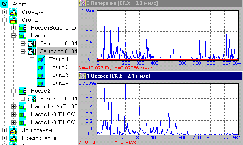Select the Точка 3 tree item
The width and height of the screenshot is (243, 145).
click(x=59, y=75)
